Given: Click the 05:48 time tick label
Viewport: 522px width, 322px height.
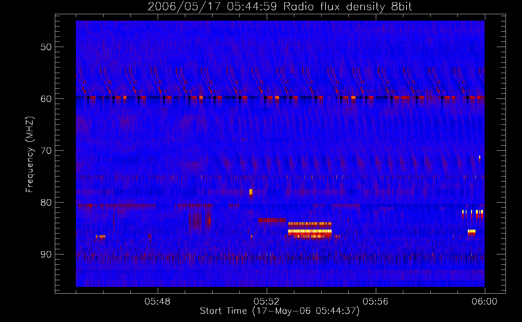Looking at the screenshot, I should (158, 302).
